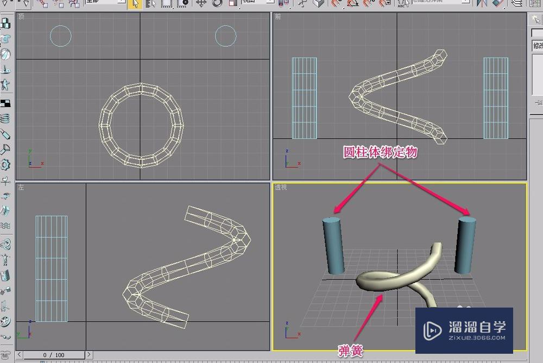Create a Rigid Body Collection
The width and height of the screenshot is (543, 363).
[5, 23]
